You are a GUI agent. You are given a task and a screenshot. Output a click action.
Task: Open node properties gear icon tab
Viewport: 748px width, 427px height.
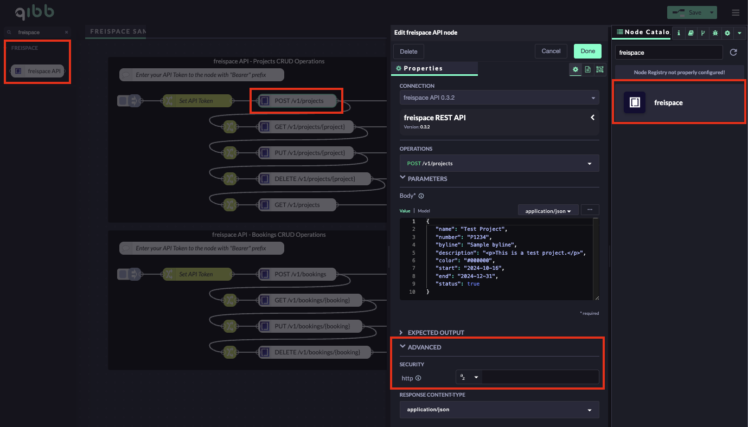click(576, 69)
